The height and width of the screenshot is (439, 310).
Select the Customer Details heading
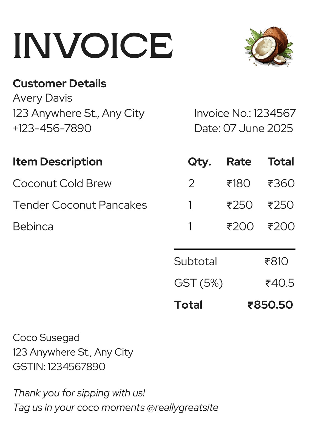click(59, 84)
